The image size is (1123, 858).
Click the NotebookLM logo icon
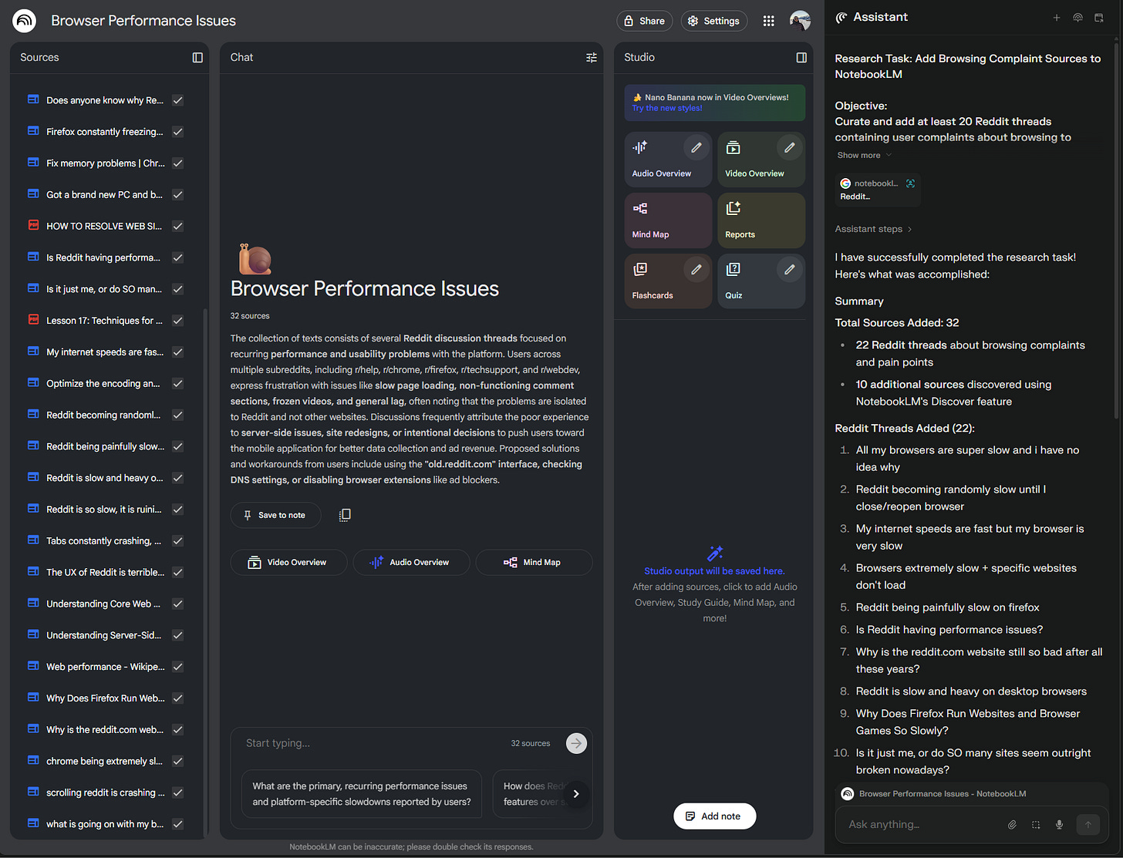25,21
